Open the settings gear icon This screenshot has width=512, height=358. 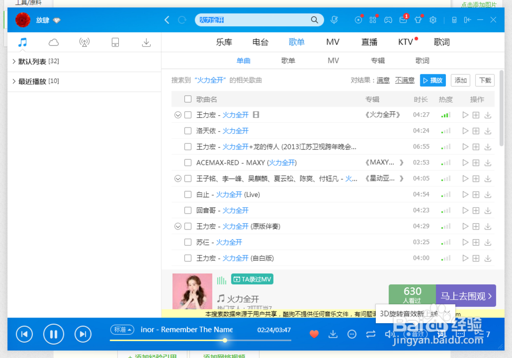coord(433,19)
